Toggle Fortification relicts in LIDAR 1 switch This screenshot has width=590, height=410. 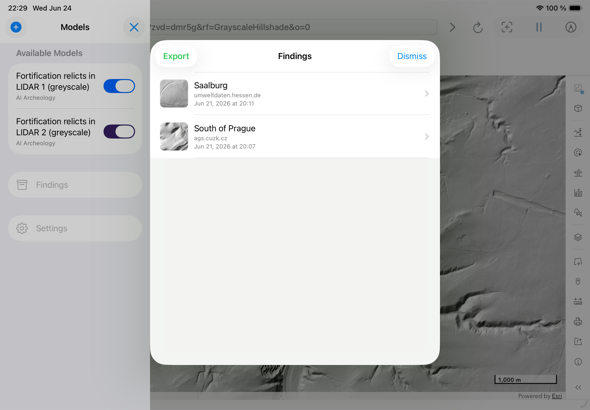(x=119, y=86)
